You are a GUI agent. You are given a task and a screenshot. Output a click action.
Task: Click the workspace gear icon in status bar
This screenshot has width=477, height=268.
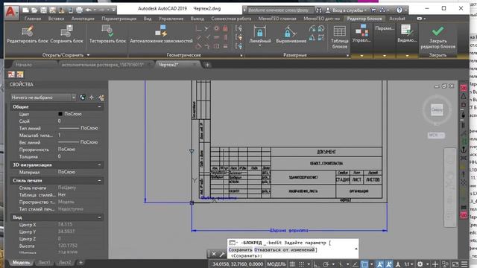pos(420,264)
